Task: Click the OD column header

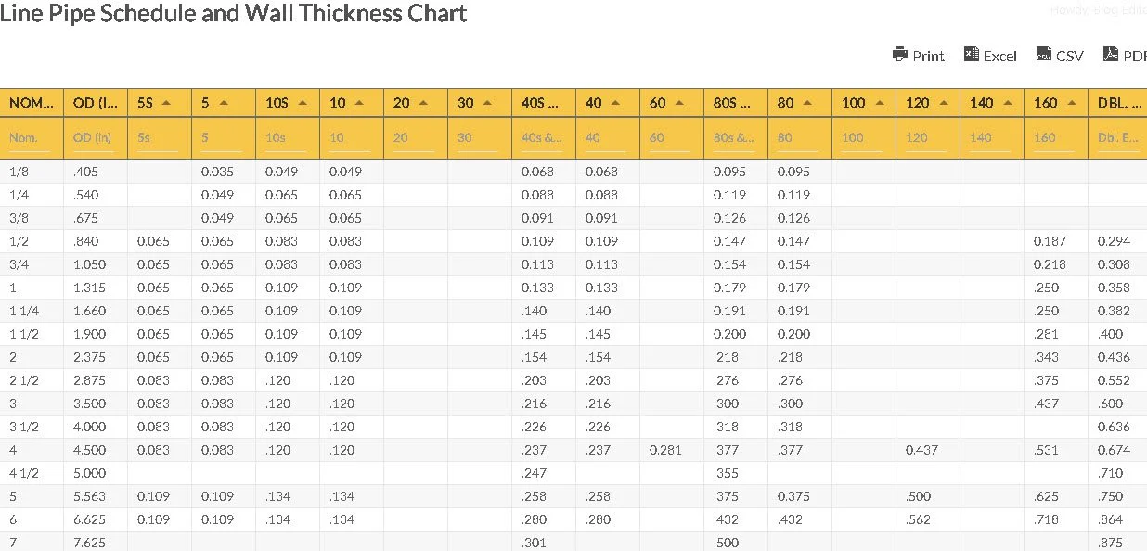Action: coord(96,103)
